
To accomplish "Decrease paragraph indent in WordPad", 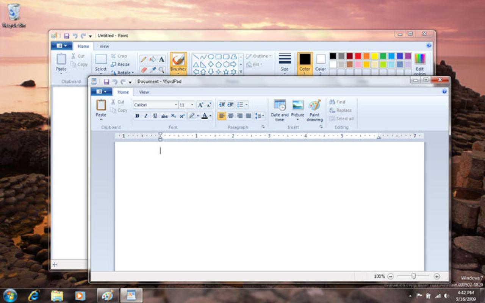I will pyautogui.click(x=222, y=105).
